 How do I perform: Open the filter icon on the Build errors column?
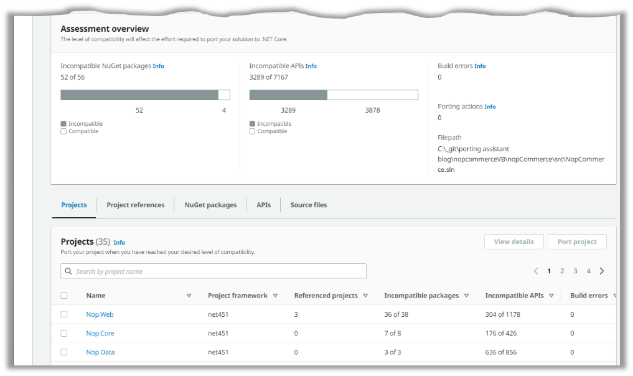coord(615,295)
